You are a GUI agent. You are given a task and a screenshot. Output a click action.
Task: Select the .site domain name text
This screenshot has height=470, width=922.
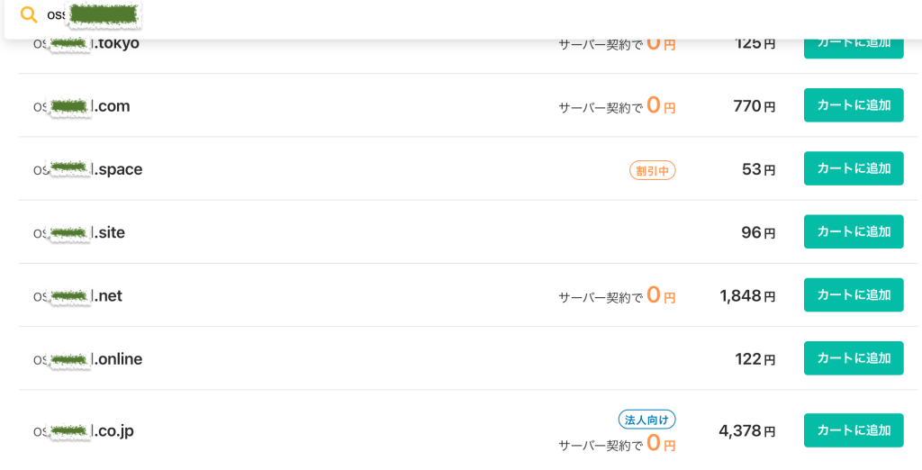(x=79, y=232)
